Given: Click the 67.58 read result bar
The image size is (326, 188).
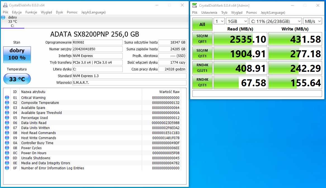Looking at the screenshot, I should (240, 82).
